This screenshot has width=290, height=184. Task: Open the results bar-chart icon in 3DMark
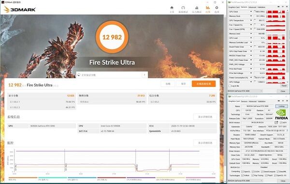click(x=208, y=8)
